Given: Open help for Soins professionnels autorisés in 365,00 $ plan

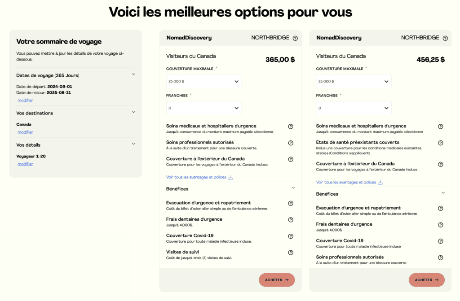Looking at the screenshot, I should click(x=291, y=143).
